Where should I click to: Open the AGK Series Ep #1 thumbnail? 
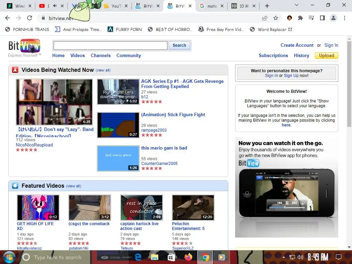point(118,91)
